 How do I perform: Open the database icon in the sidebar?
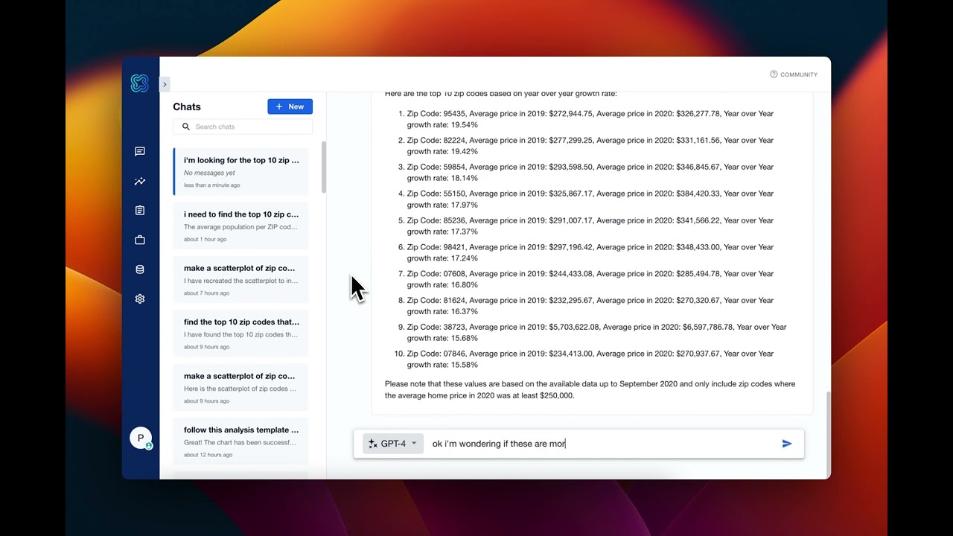pos(140,269)
